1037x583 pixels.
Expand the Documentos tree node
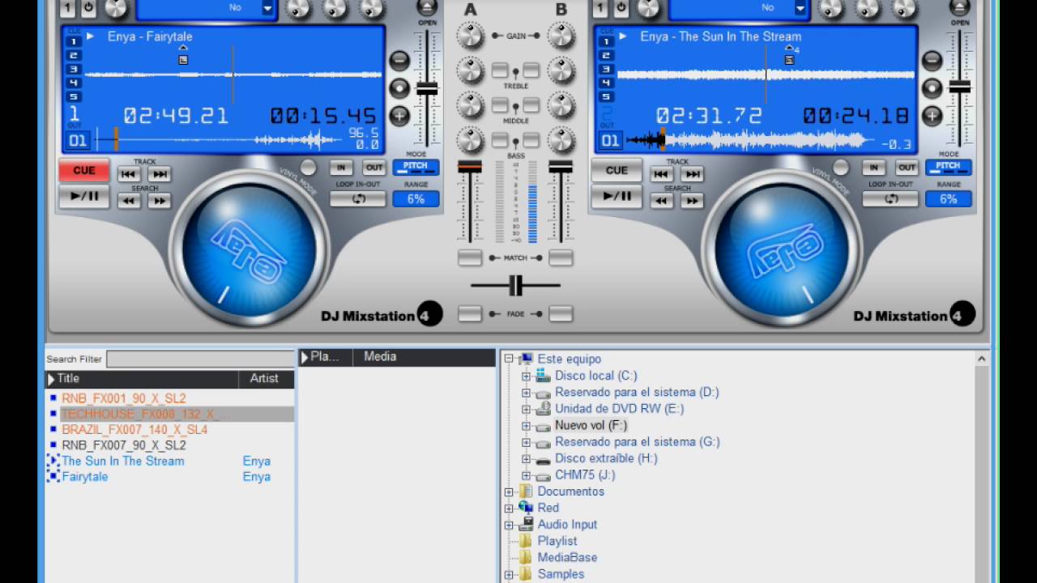(x=509, y=492)
